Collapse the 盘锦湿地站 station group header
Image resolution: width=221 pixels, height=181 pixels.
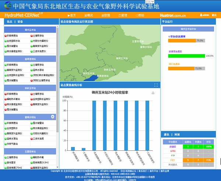(30, 59)
